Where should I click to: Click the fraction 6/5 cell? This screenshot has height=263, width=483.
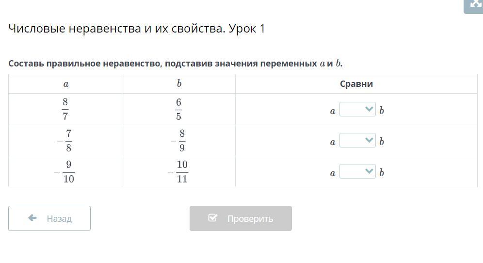[x=179, y=109]
